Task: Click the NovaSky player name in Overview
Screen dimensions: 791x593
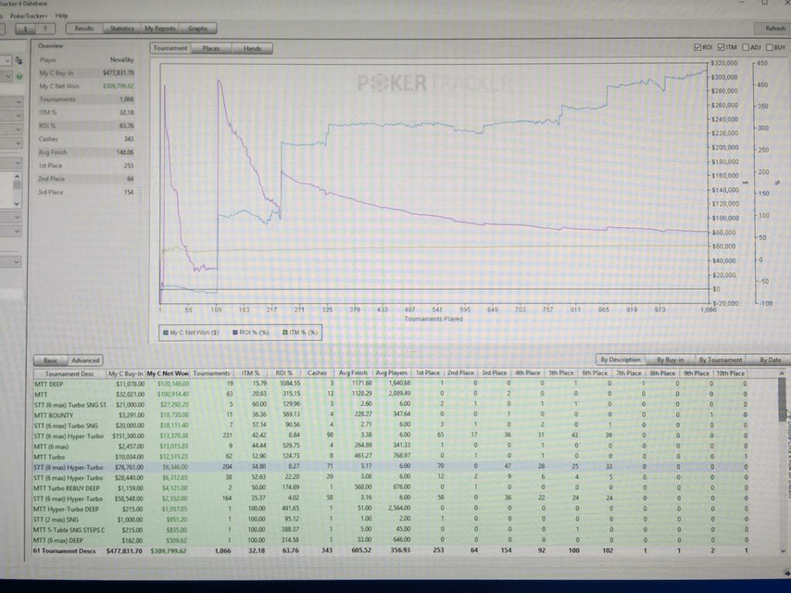Action: pyautogui.click(x=122, y=60)
